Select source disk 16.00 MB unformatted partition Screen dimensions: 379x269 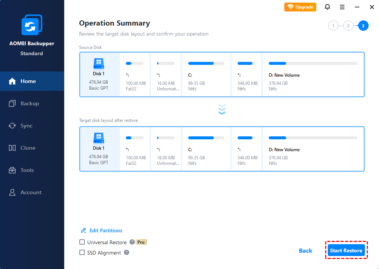coord(166,74)
